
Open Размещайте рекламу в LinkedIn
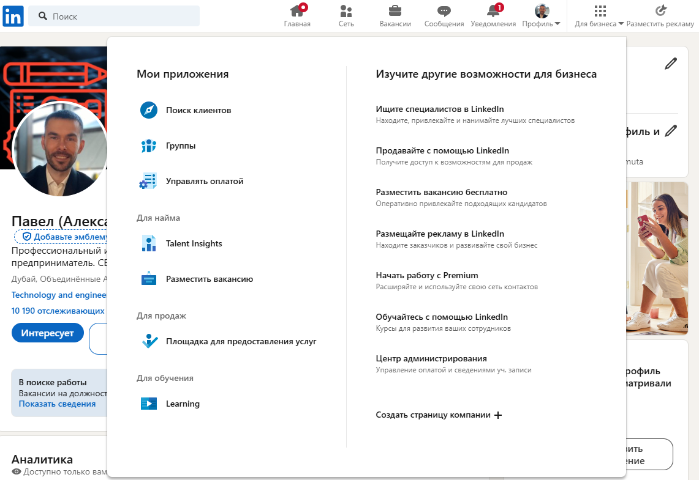click(440, 234)
